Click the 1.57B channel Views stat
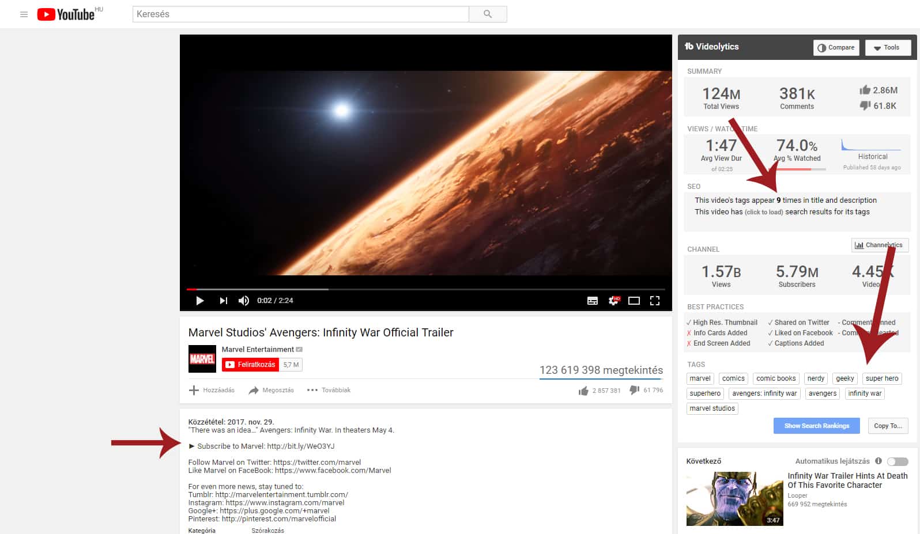The width and height of the screenshot is (920, 534). click(721, 275)
